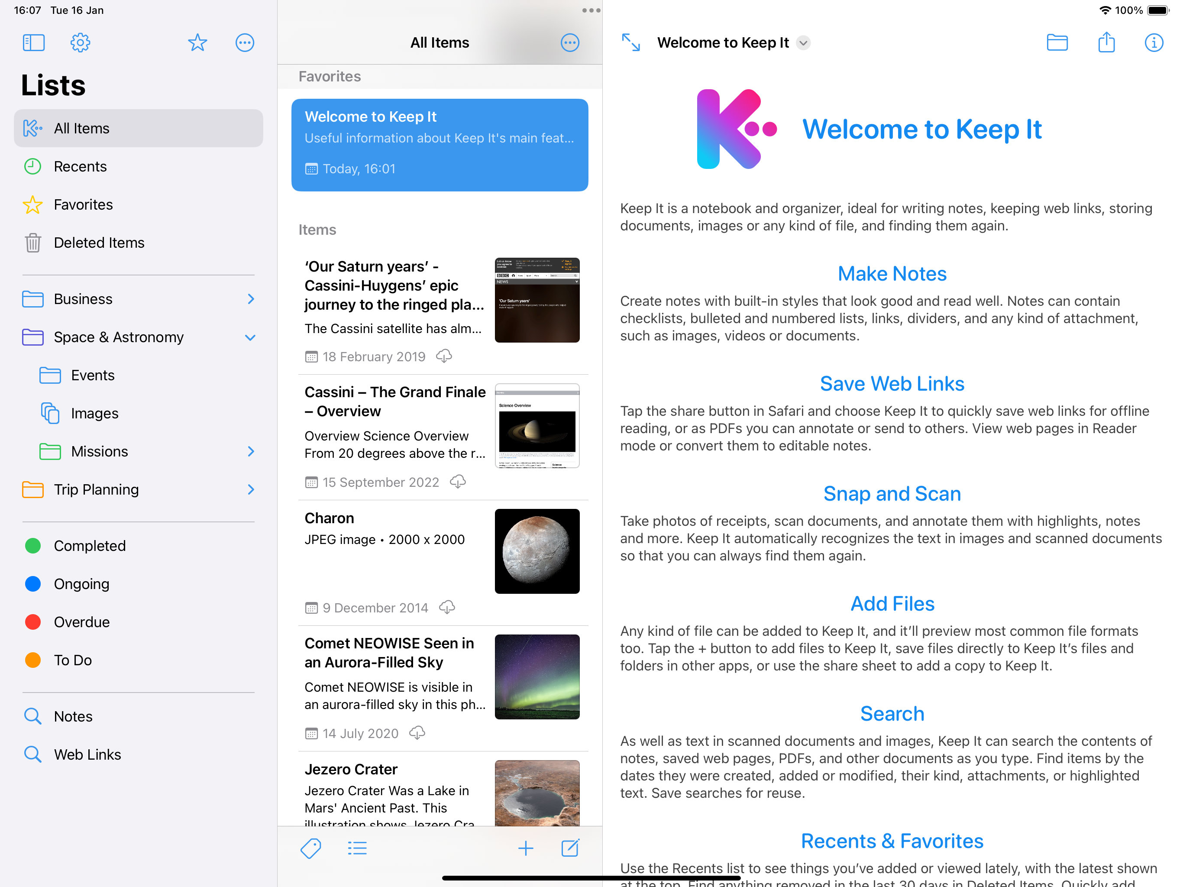Filter by the blue Ongoing label

pos(139,584)
